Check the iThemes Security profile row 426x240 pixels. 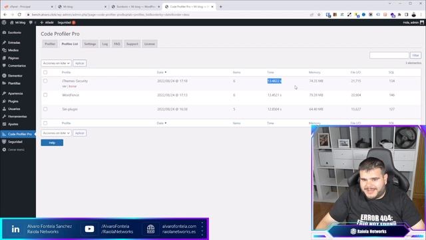click(x=45, y=81)
